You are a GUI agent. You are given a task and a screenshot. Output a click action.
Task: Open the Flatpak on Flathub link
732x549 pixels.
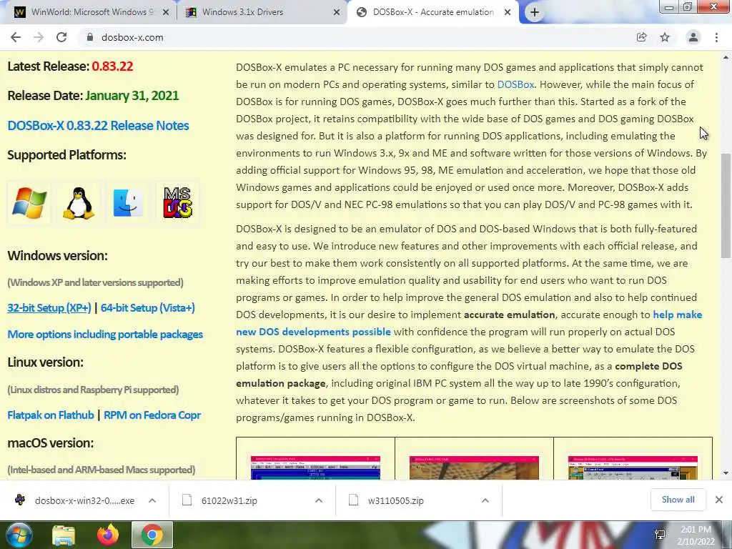coord(51,415)
